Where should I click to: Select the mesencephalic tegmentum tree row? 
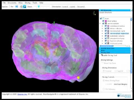point(119,33)
